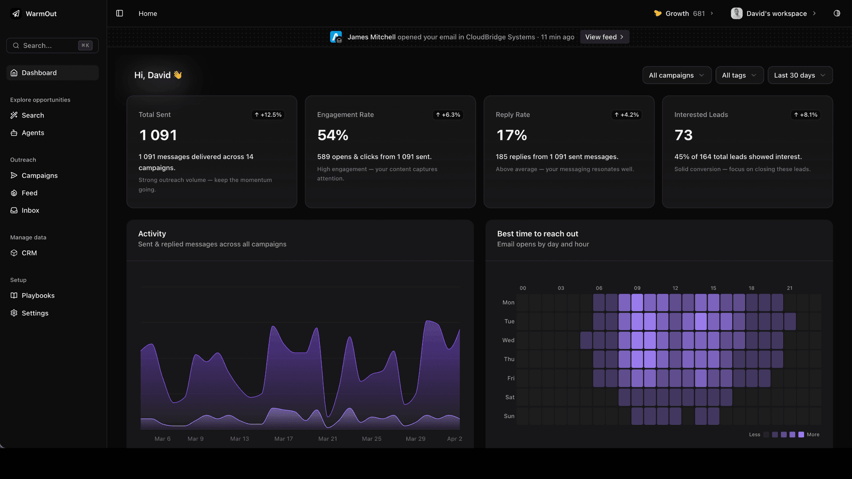Screen dimensions: 852x479
Task: Open the Inbox from the sidebar
Action: 30,210
